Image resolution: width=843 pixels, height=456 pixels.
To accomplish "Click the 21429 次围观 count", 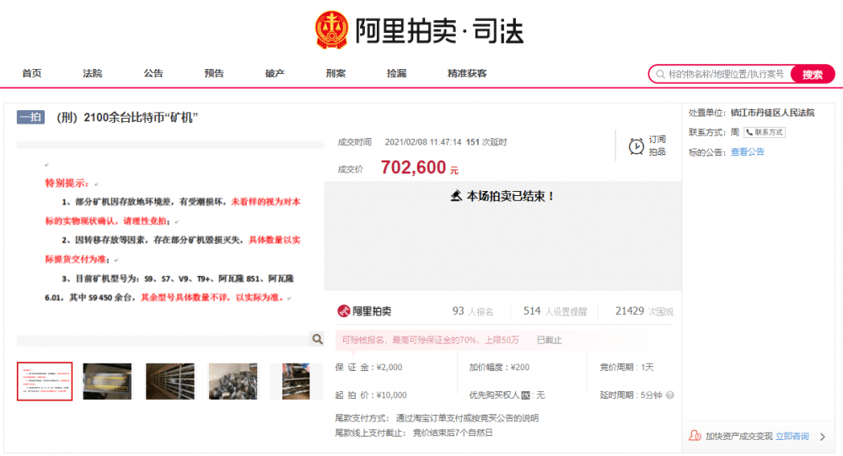I will (644, 311).
